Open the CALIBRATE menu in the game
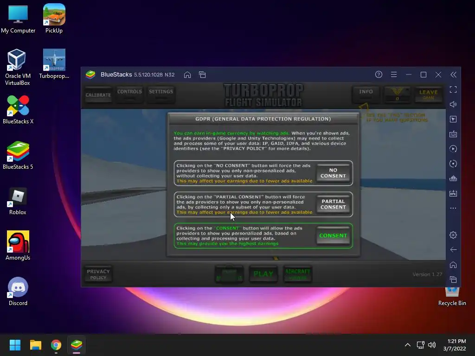Viewport: 475px width, 356px height. (98, 95)
